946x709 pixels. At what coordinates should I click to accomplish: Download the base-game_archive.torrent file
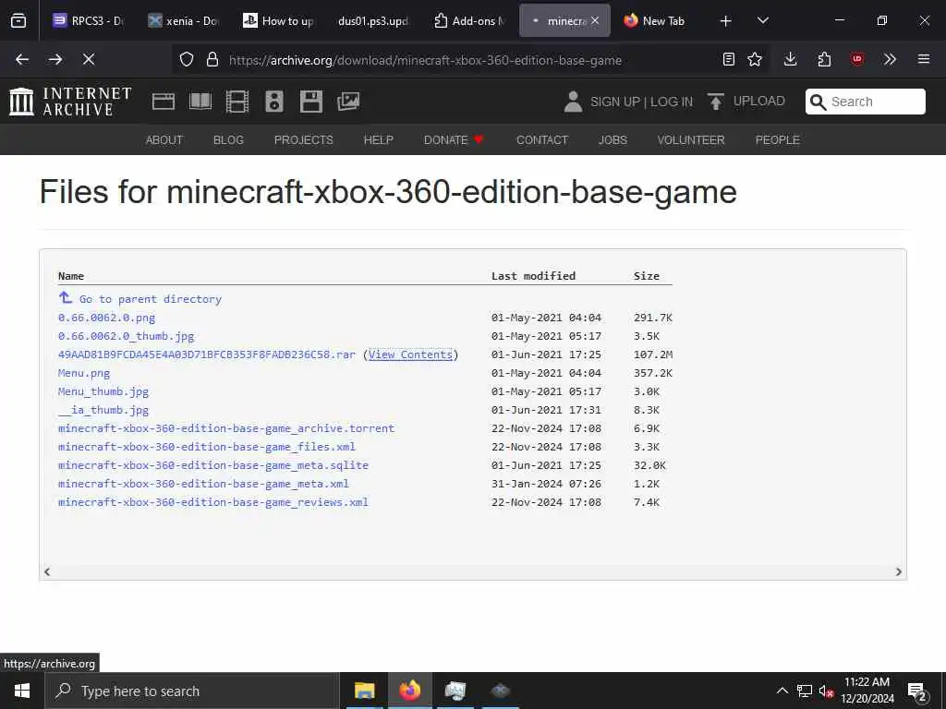pyautogui.click(x=226, y=428)
